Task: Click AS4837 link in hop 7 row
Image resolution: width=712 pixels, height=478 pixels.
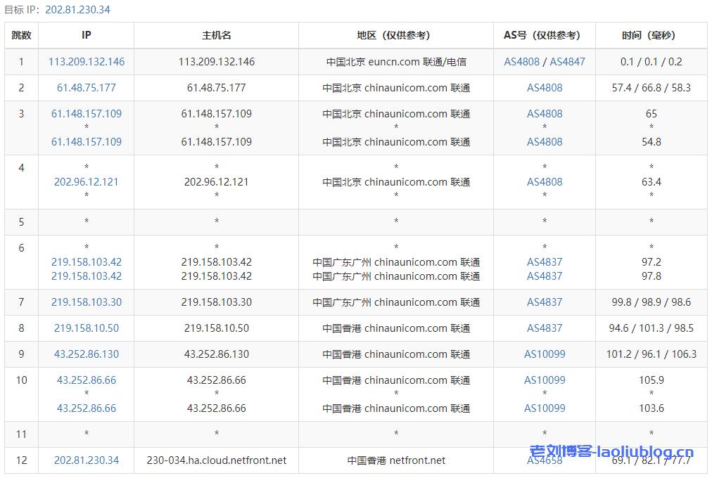Action: coord(545,302)
